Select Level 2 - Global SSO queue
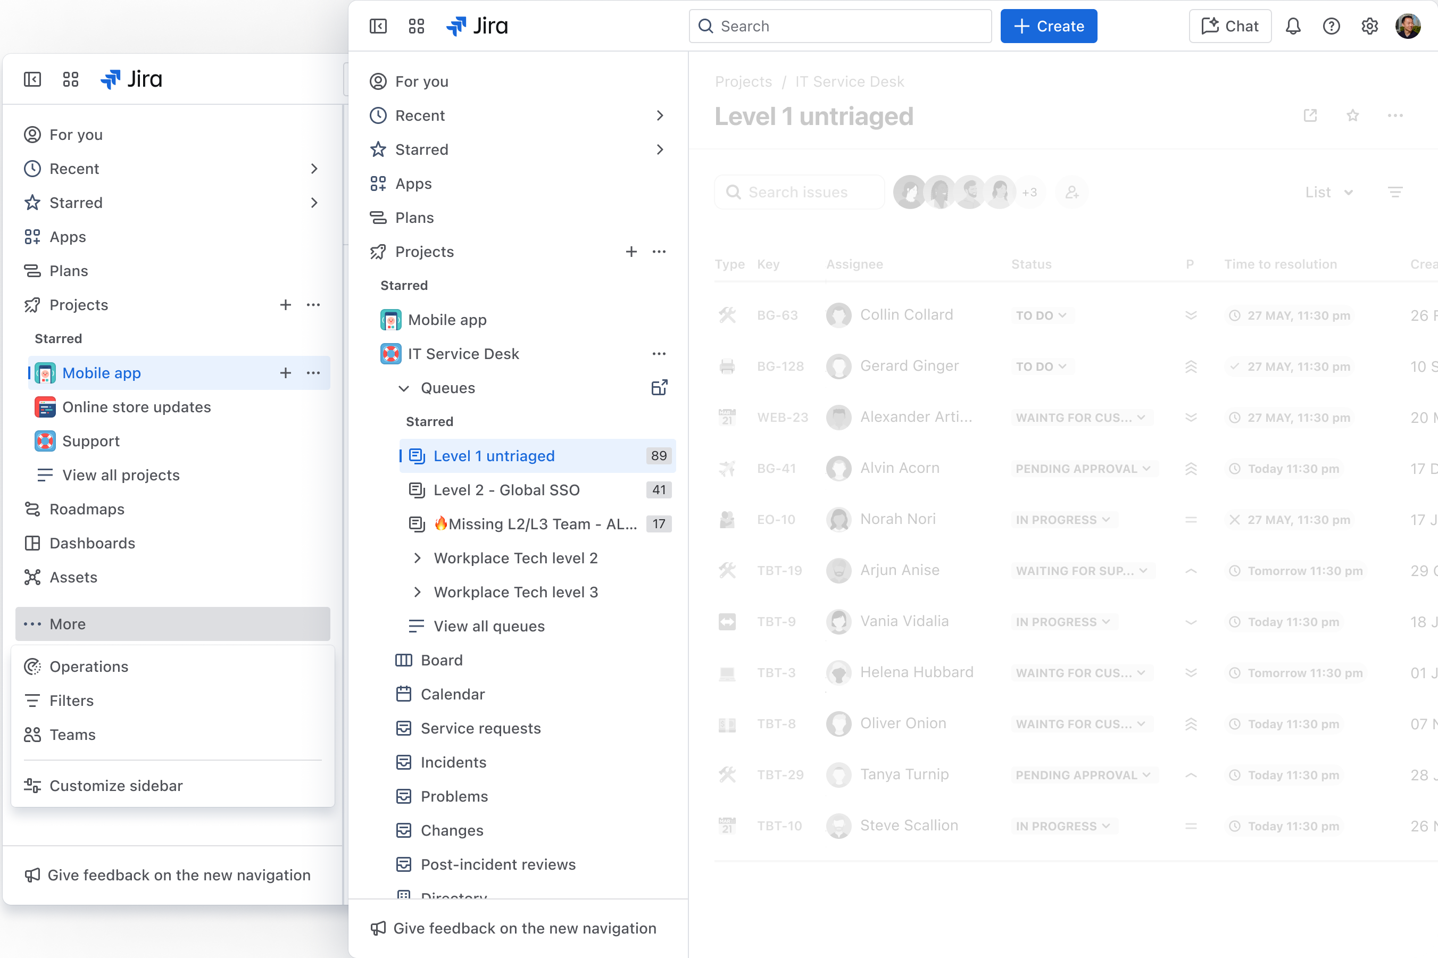This screenshot has height=958, width=1438. tap(537, 490)
